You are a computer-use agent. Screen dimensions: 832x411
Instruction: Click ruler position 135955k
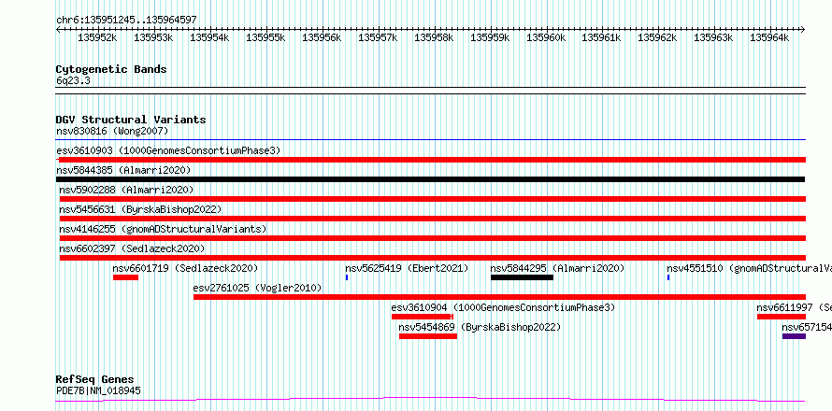point(265,37)
